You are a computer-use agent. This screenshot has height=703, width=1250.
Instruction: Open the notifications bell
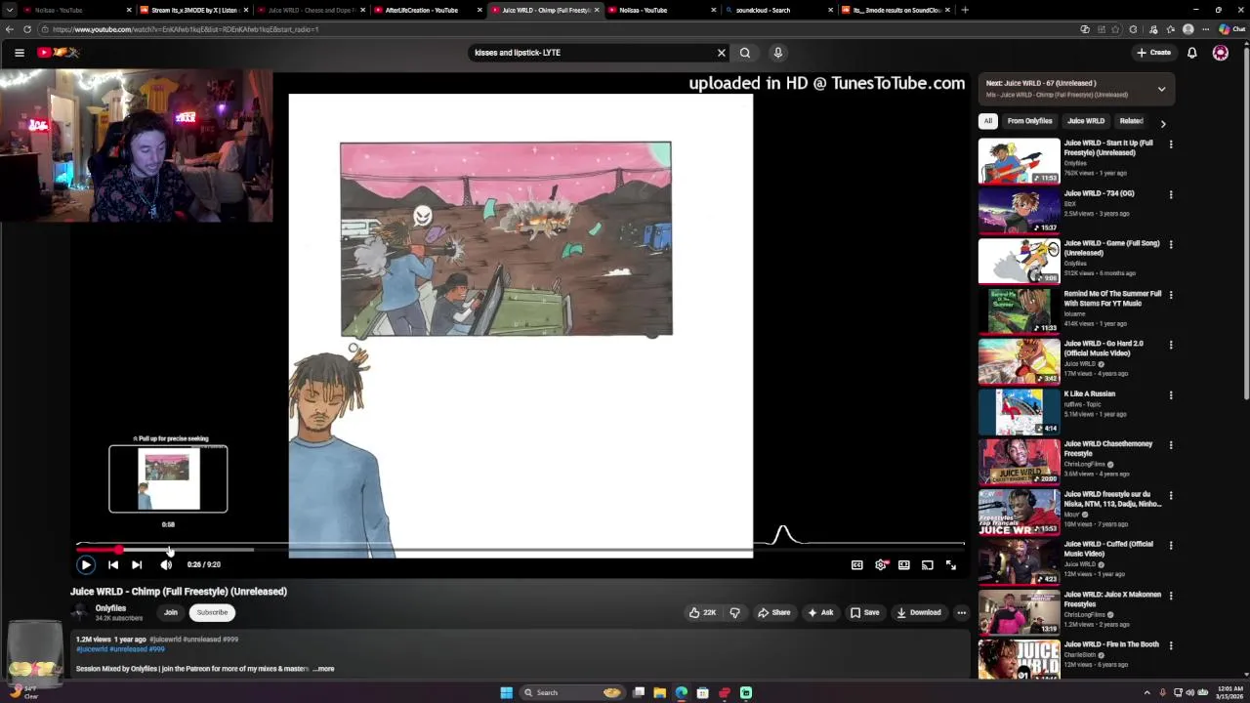1192,53
